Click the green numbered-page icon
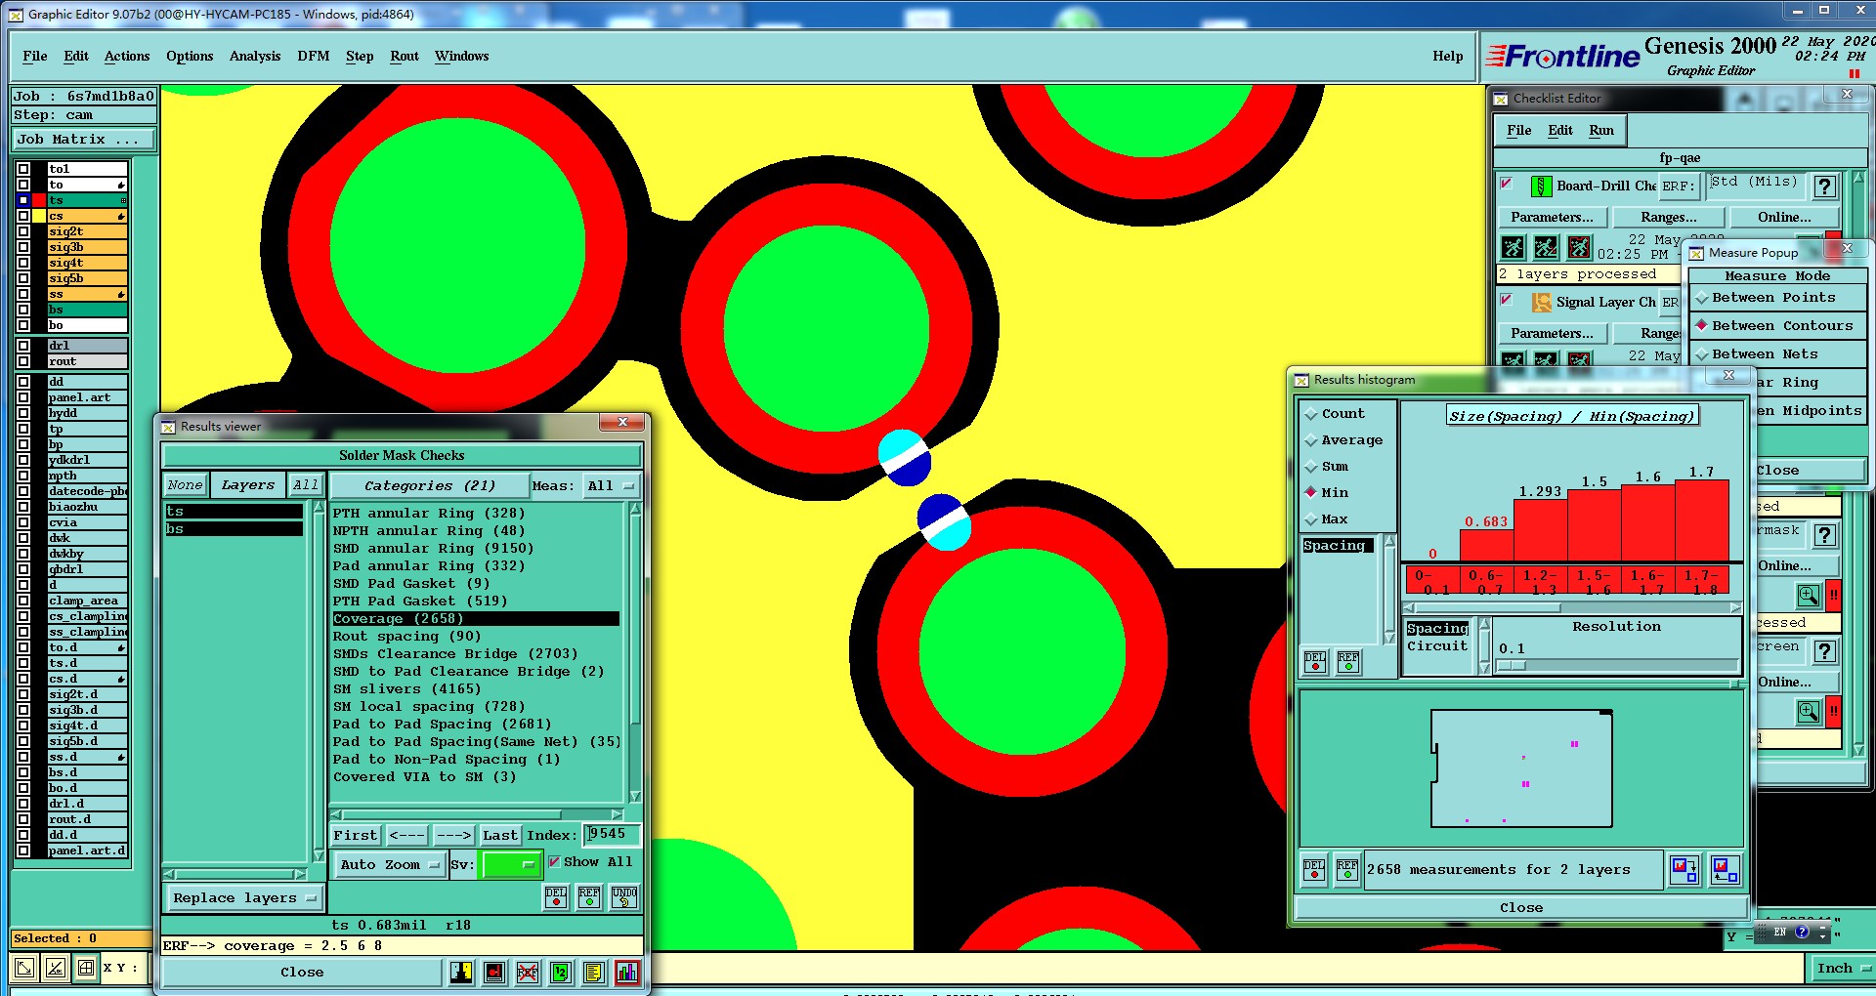 point(560,972)
